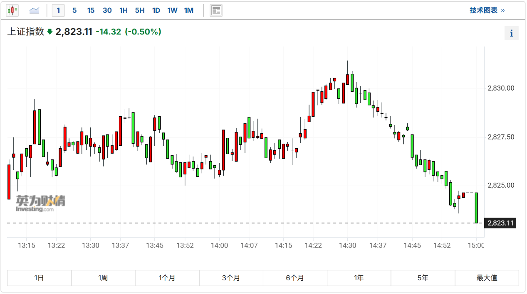
Task: Select the 1个月 time range tab
Action: pos(167,278)
